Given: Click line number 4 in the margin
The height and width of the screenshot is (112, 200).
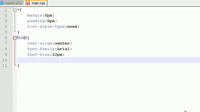Looking at the screenshot, I should pyautogui.click(x=6, y=26).
